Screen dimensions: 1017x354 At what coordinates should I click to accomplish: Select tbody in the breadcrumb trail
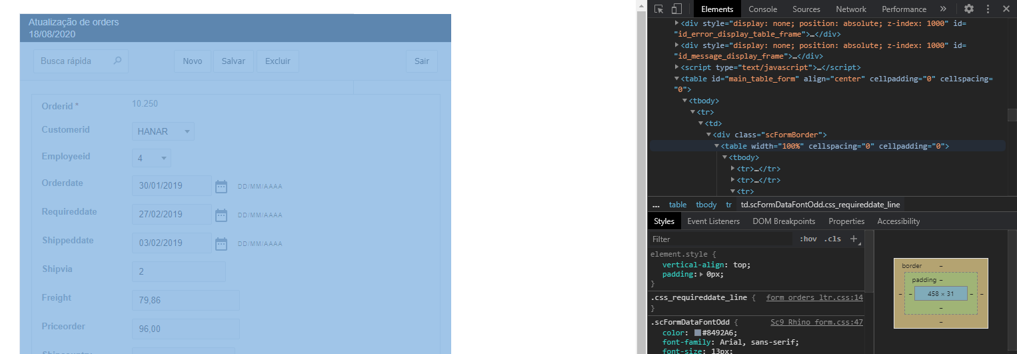tap(706, 205)
